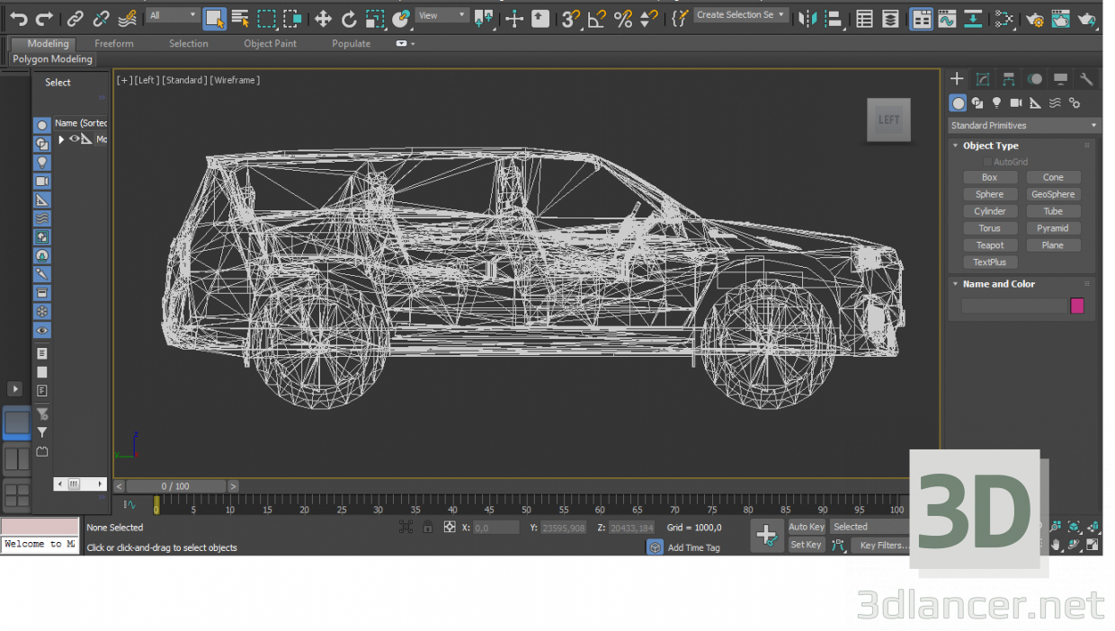Toggle Angle Snap on the toolbar
1115x631 pixels.
coord(595,18)
